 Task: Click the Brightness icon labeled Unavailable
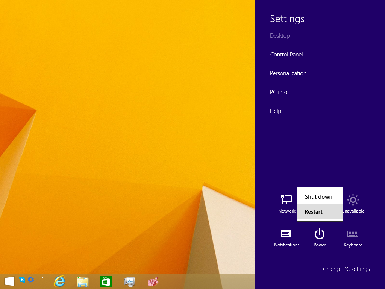pos(353,204)
